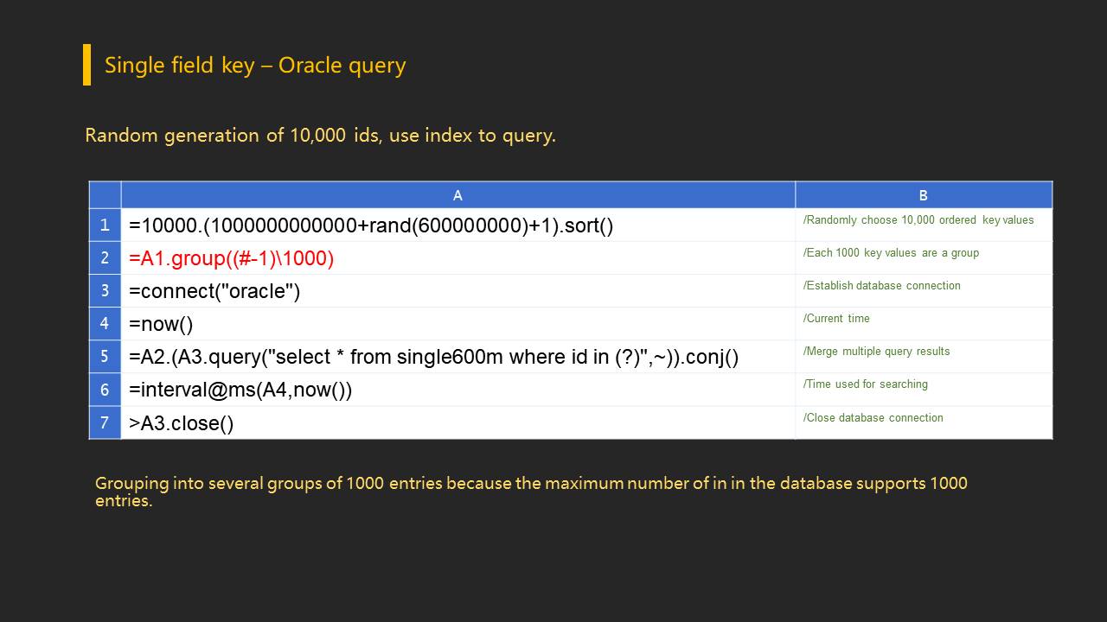Click the 'Time used for searching' comment cell
This screenshot has height=622, width=1107.
865,384
